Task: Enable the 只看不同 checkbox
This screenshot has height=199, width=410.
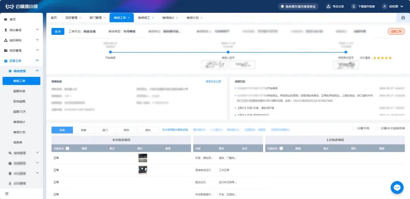Action: pos(354,128)
